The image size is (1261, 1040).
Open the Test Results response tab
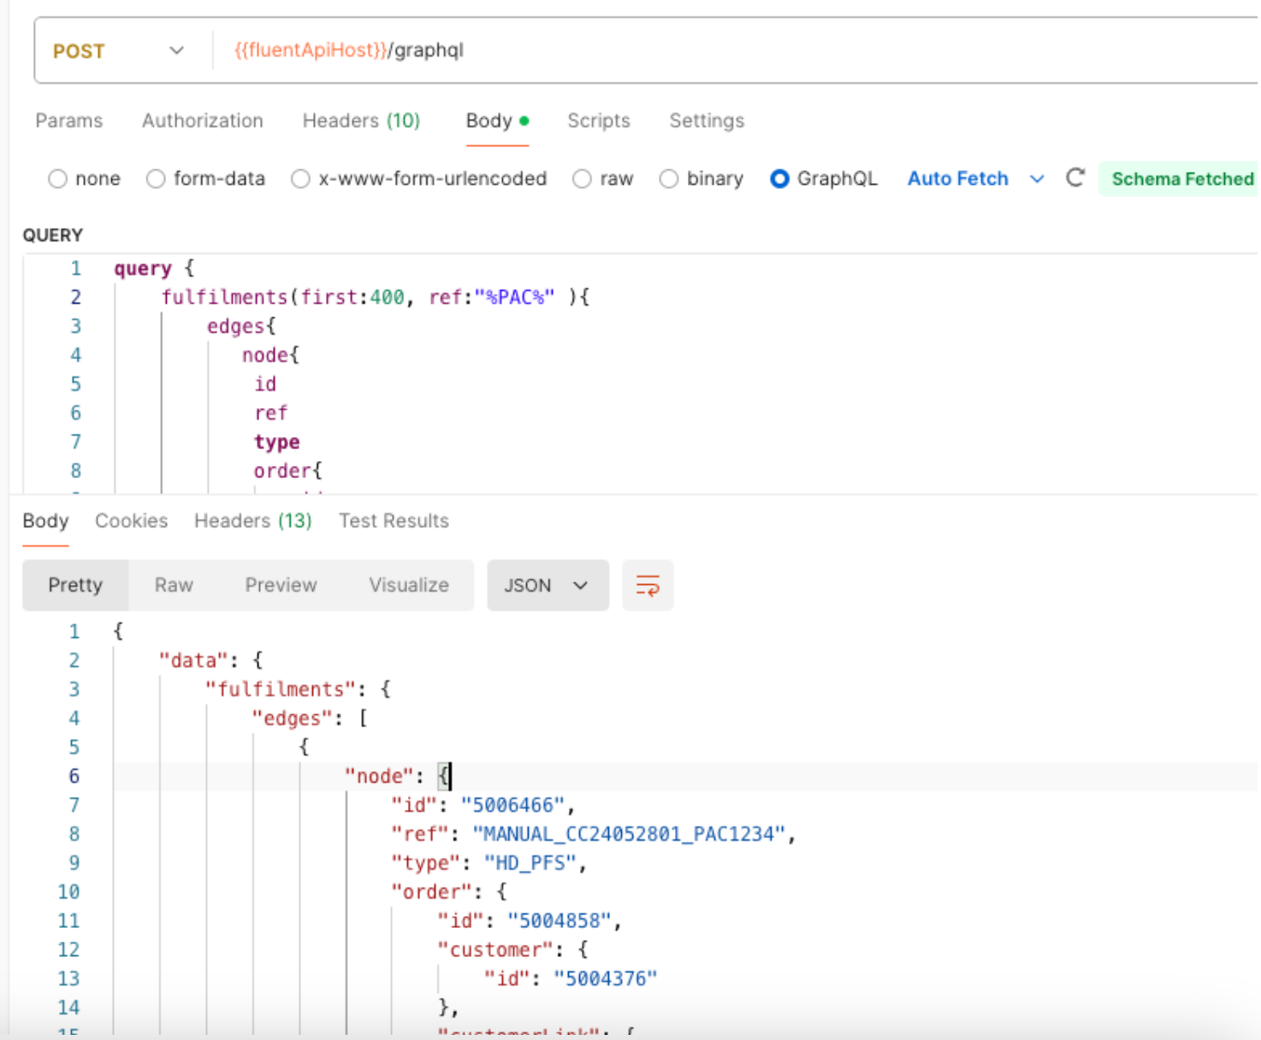394,521
